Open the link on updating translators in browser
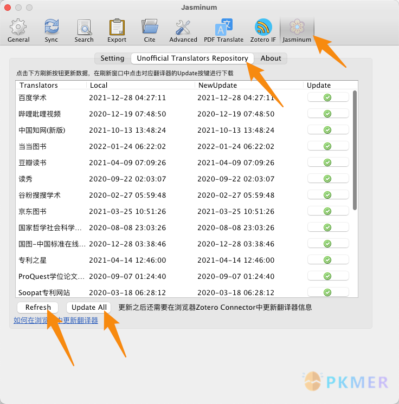Viewport: 399px width, 404px height. coord(56,320)
